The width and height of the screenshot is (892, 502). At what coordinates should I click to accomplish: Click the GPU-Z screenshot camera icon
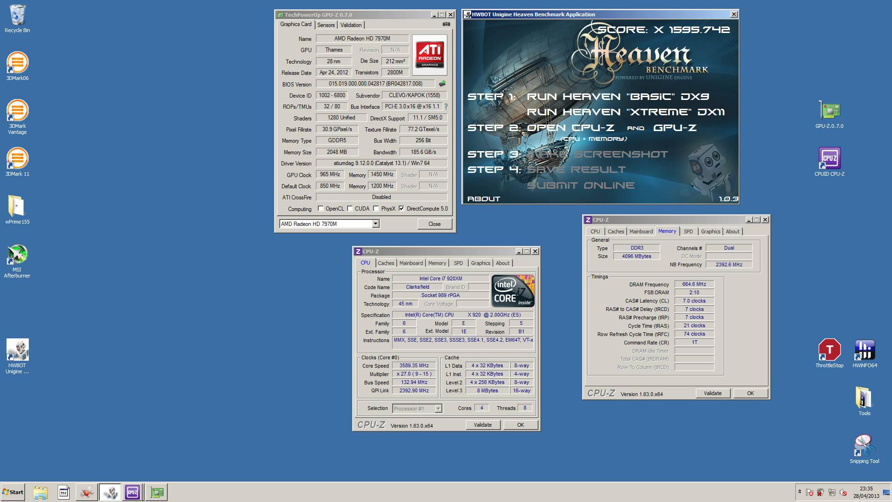click(x=446, y=24)
